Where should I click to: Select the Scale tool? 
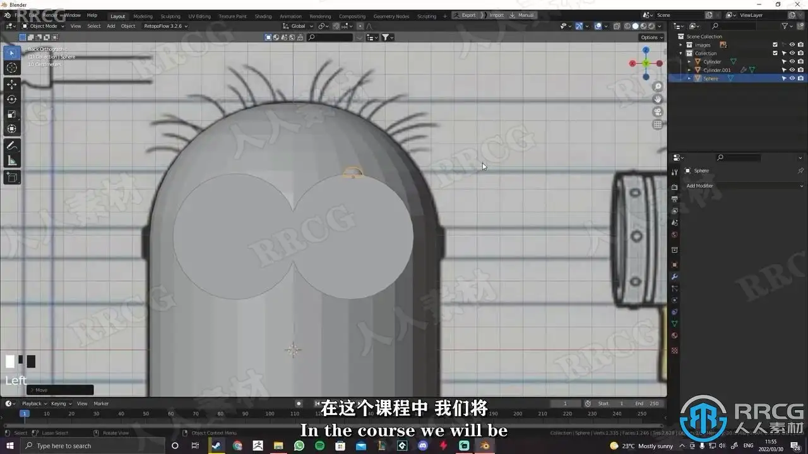click(x=11, y=114)
